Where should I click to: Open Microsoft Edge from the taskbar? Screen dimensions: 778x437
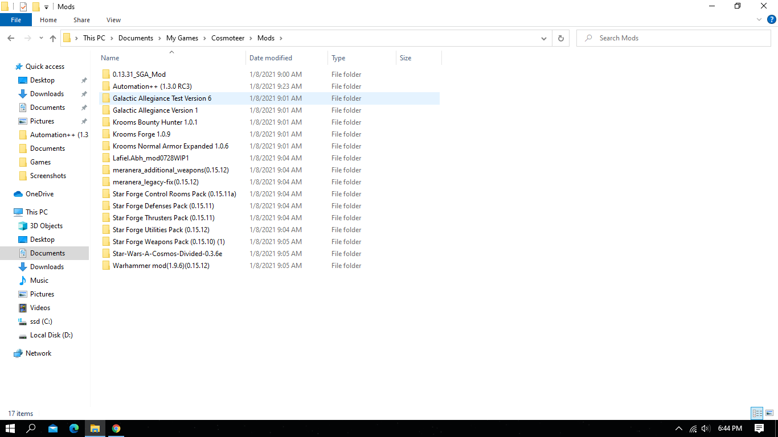point(74,428)
